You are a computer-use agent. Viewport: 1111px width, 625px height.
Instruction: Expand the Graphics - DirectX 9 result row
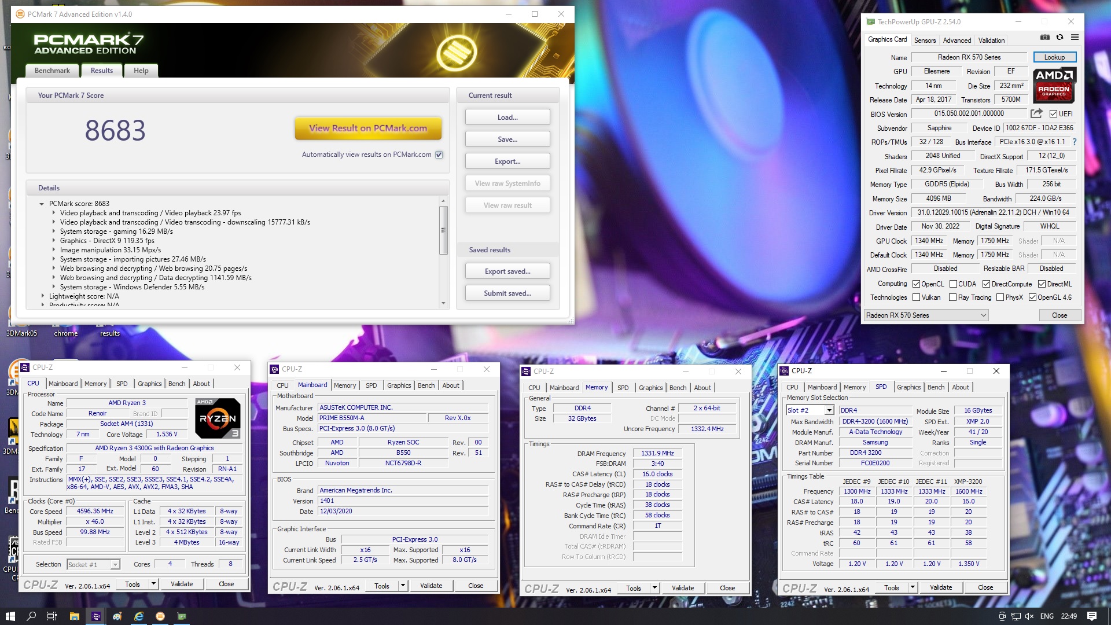53,241
